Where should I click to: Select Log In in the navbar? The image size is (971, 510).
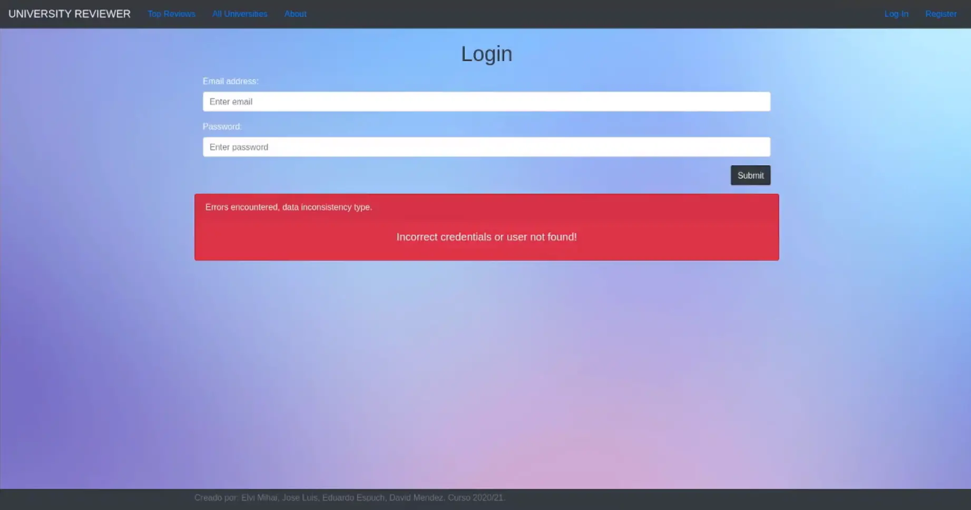pyautogui.click(x=896, y=14)
